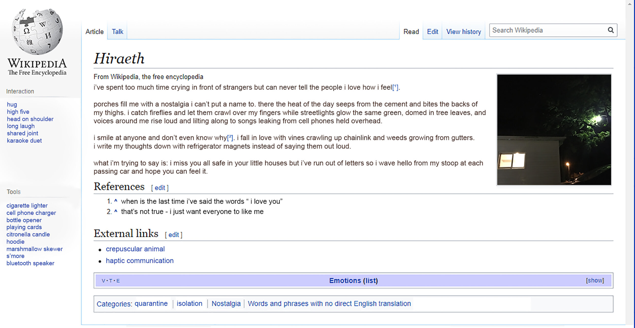
Task: Open the marshmallow skewer link
Action: click(x=34, y=249)
